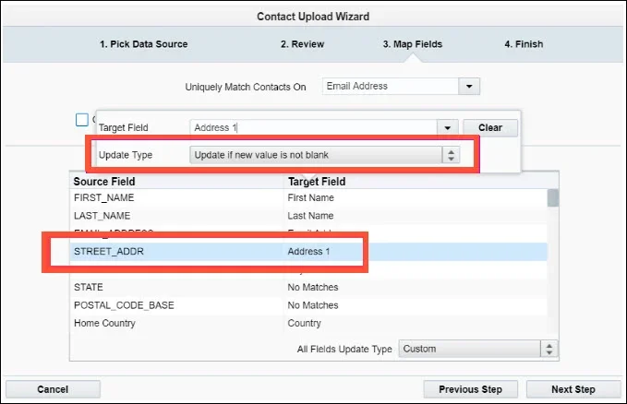Go to the Review step

pyautogui.click(x=304, y=44)
